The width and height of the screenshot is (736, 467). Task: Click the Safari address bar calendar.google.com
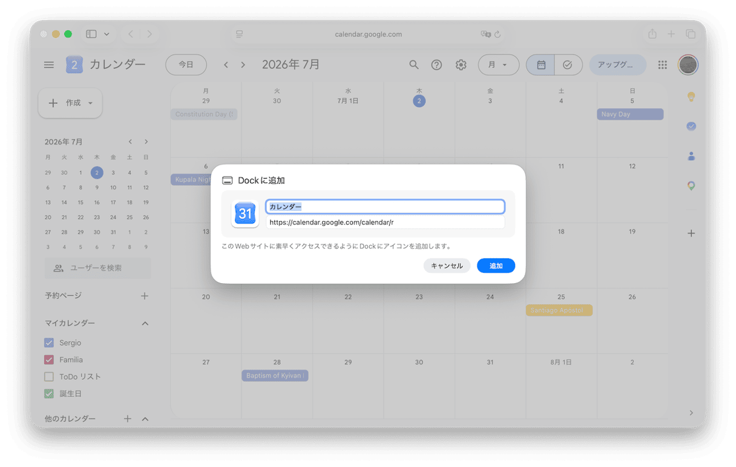pyautogui.click(x=368, y=34)
